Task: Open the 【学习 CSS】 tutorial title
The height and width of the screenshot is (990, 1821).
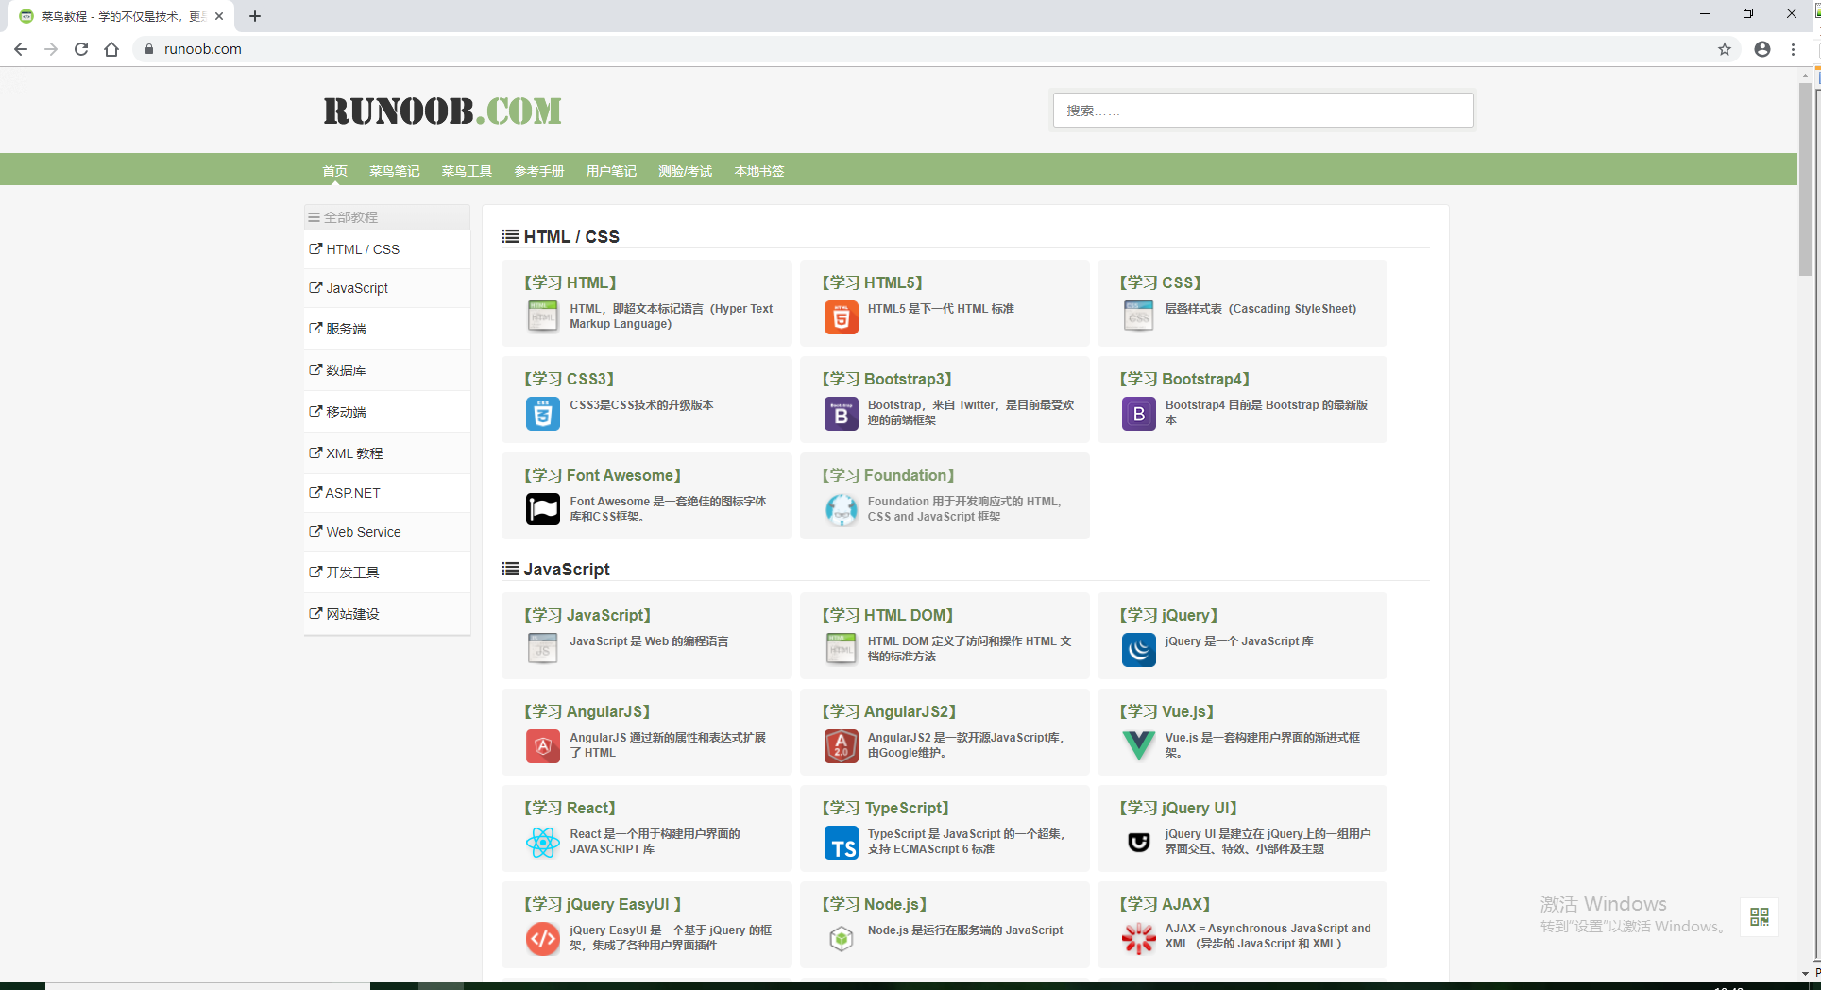Action: click(1160, 282)
